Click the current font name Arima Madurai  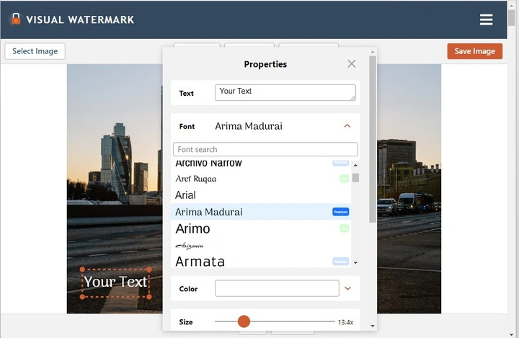pos(249,126)
